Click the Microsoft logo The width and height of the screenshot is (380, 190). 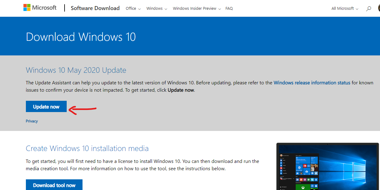40,8
